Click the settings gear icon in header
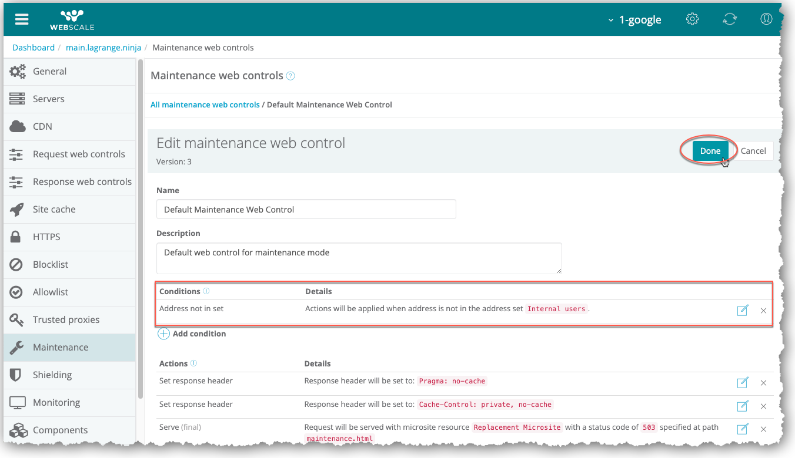Image resolution: width=795 pixels, height=458 pixels. [x=692, y=19]
